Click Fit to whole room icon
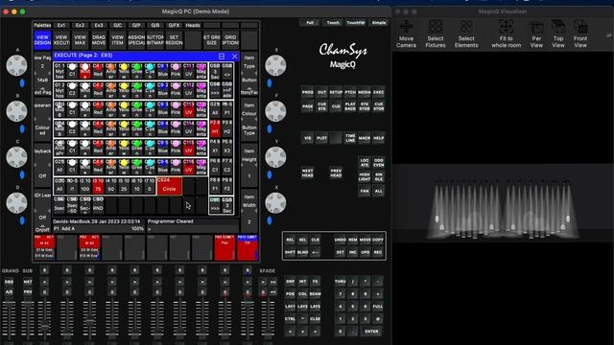 (506, 34)
